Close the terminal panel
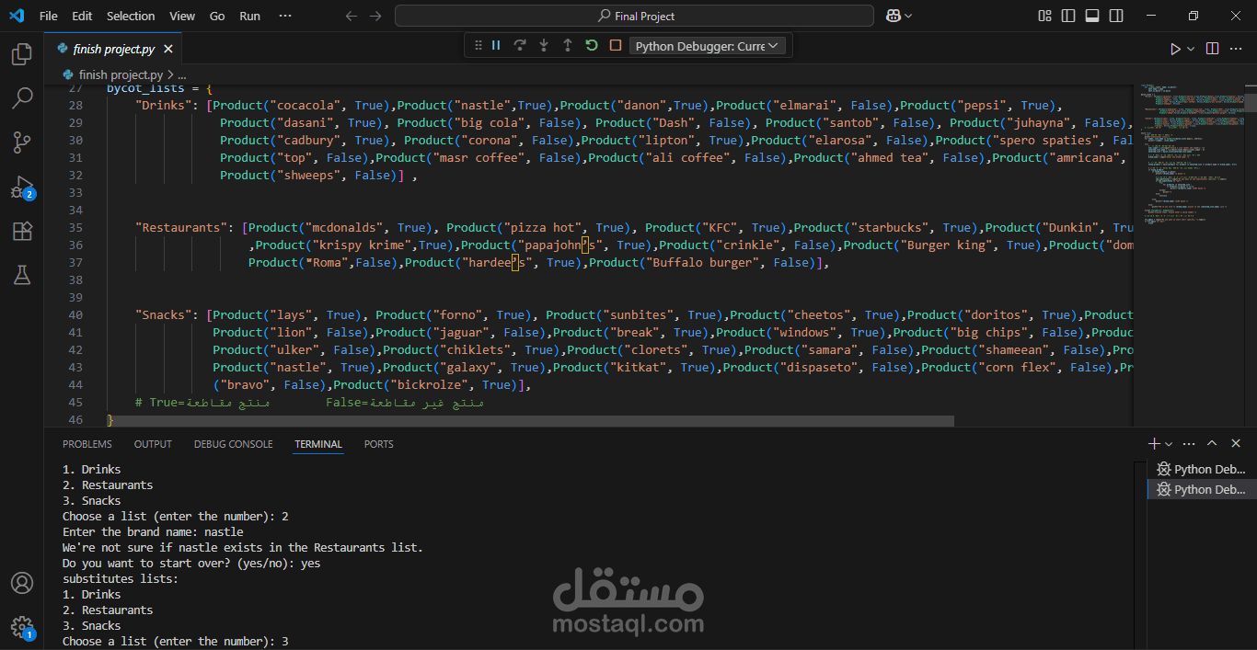 click(x=1236, y=444)
